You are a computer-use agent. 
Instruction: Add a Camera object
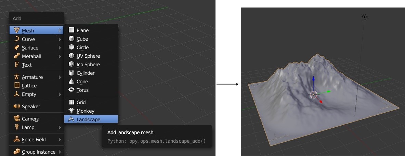(x=36, y=118)
